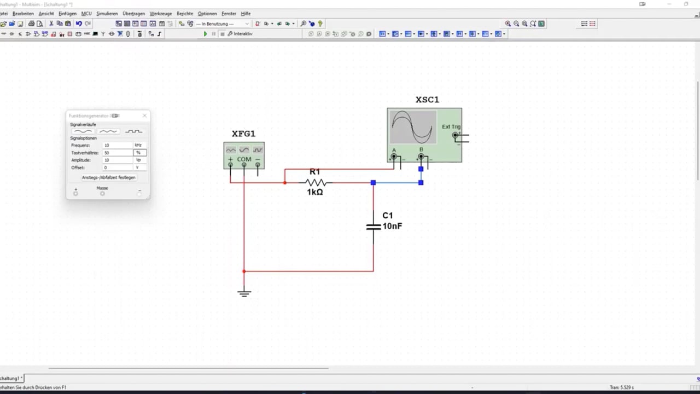This screenshot has width=700, height=394.
Task: Click 'Anstiegs-/Abfallzeit festlegen' button
Action: [108, 177]
